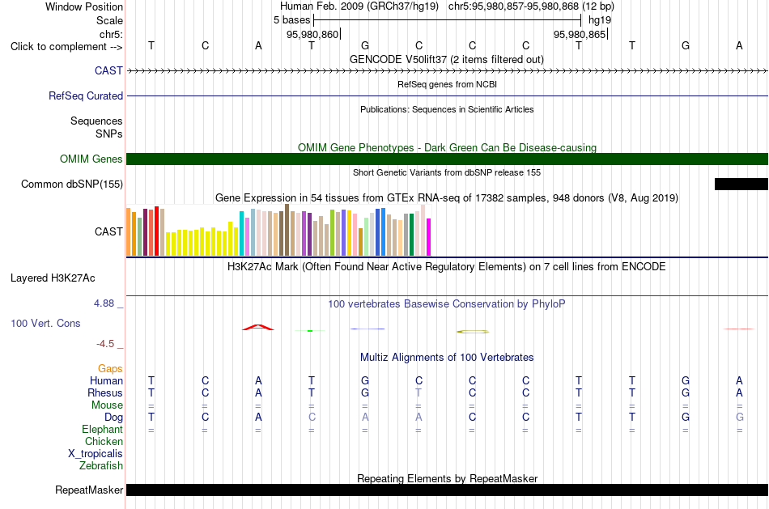Click 'Human Feb. 2009 (GRCh37/hg19)' assembly text
The height and width of the screenshot is (509, 769).
click(359, 6)
